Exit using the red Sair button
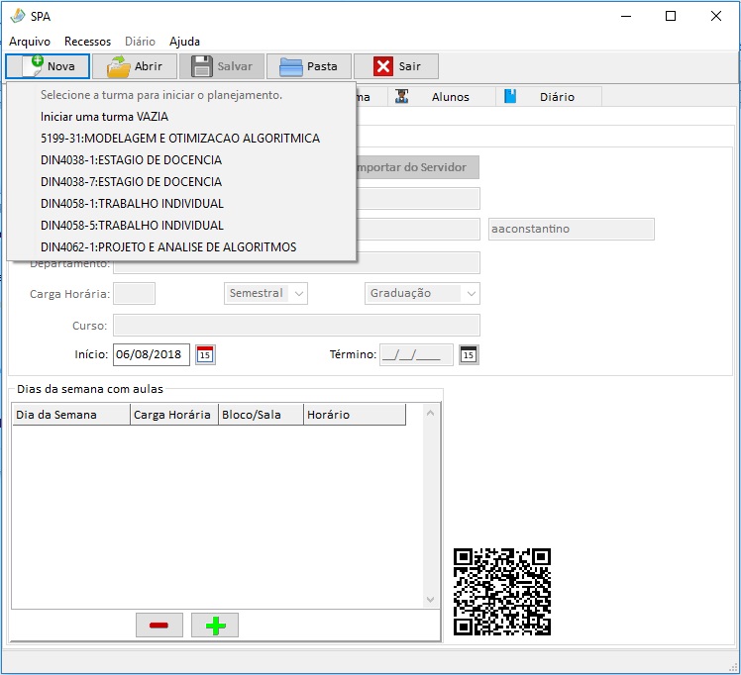The width and height of the screenshot is (741, 675). pyautogui.click(x=396, y=66)
